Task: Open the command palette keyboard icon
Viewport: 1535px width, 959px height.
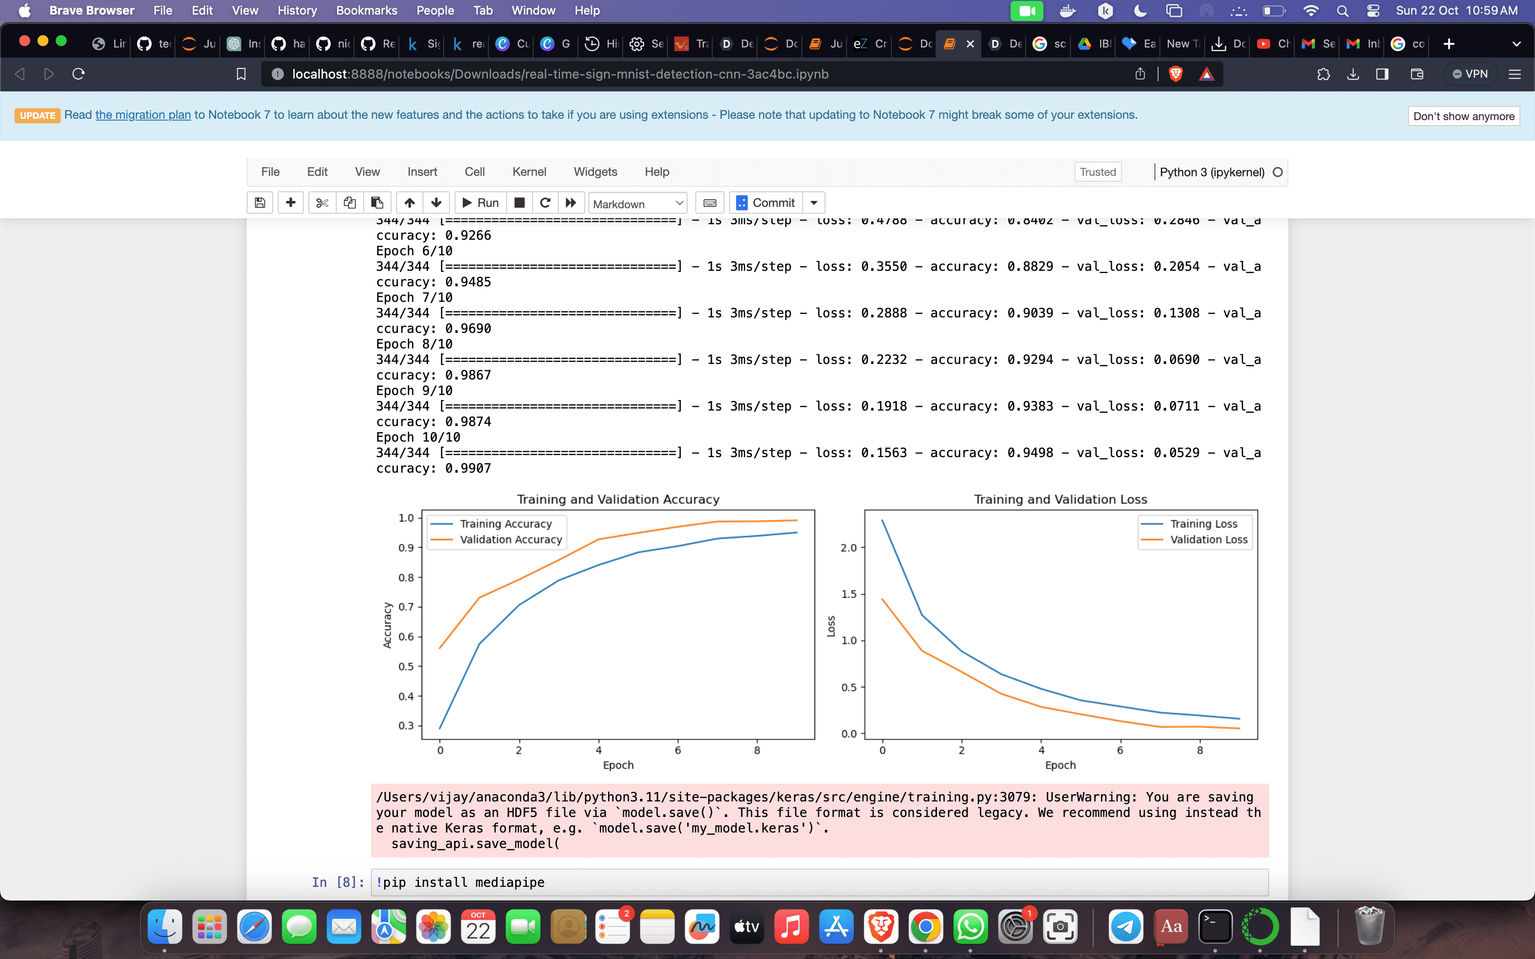Action: [x=710, y=203]
